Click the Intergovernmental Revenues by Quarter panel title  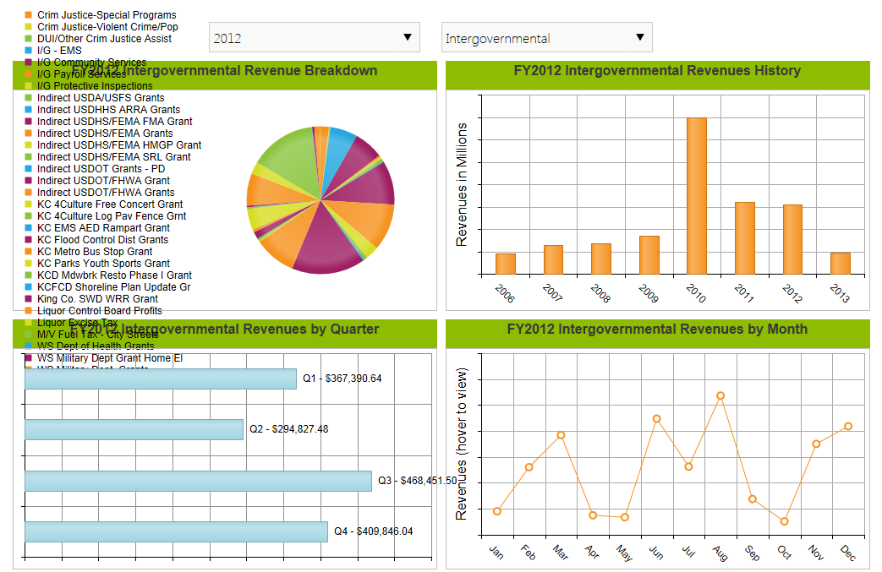click(224, 330)
